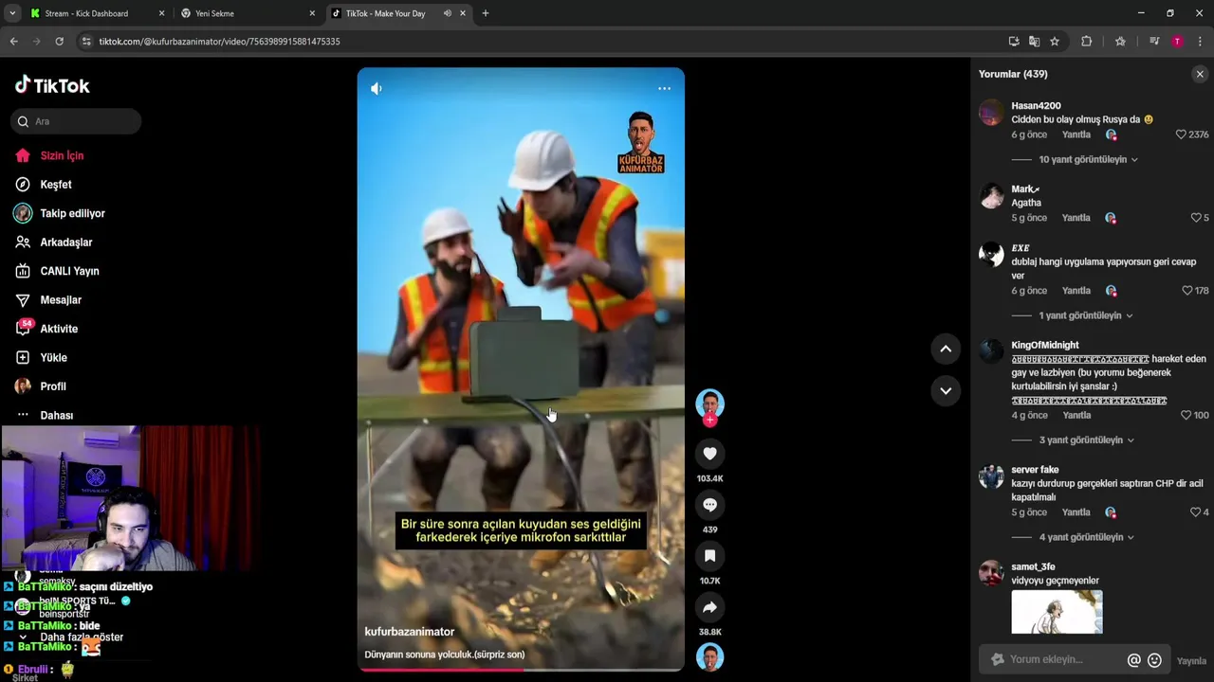Open Chrome extensions puzzle icon
Viewport: 1214px width, 682px height.
pos(1087,42)
